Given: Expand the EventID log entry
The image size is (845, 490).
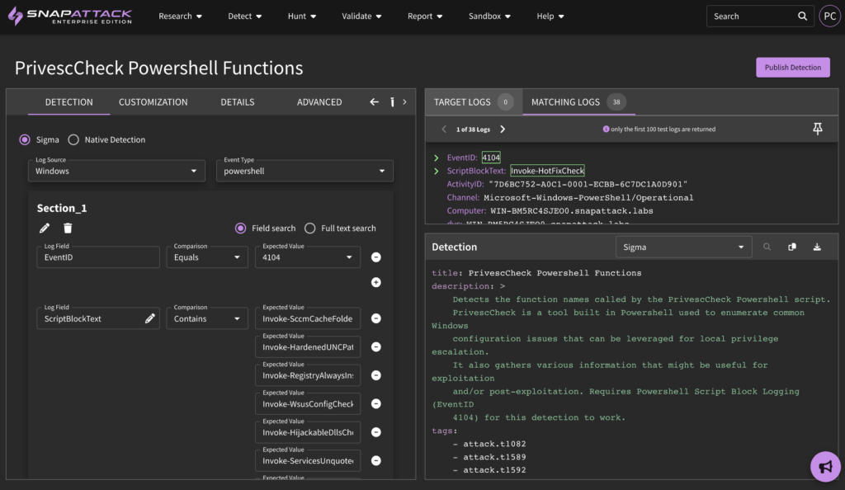Looking at the screenshot, I should (x=436, y=158).
